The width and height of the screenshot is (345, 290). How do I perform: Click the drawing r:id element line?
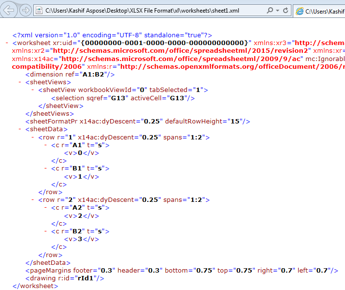click(x=65, y=278)
